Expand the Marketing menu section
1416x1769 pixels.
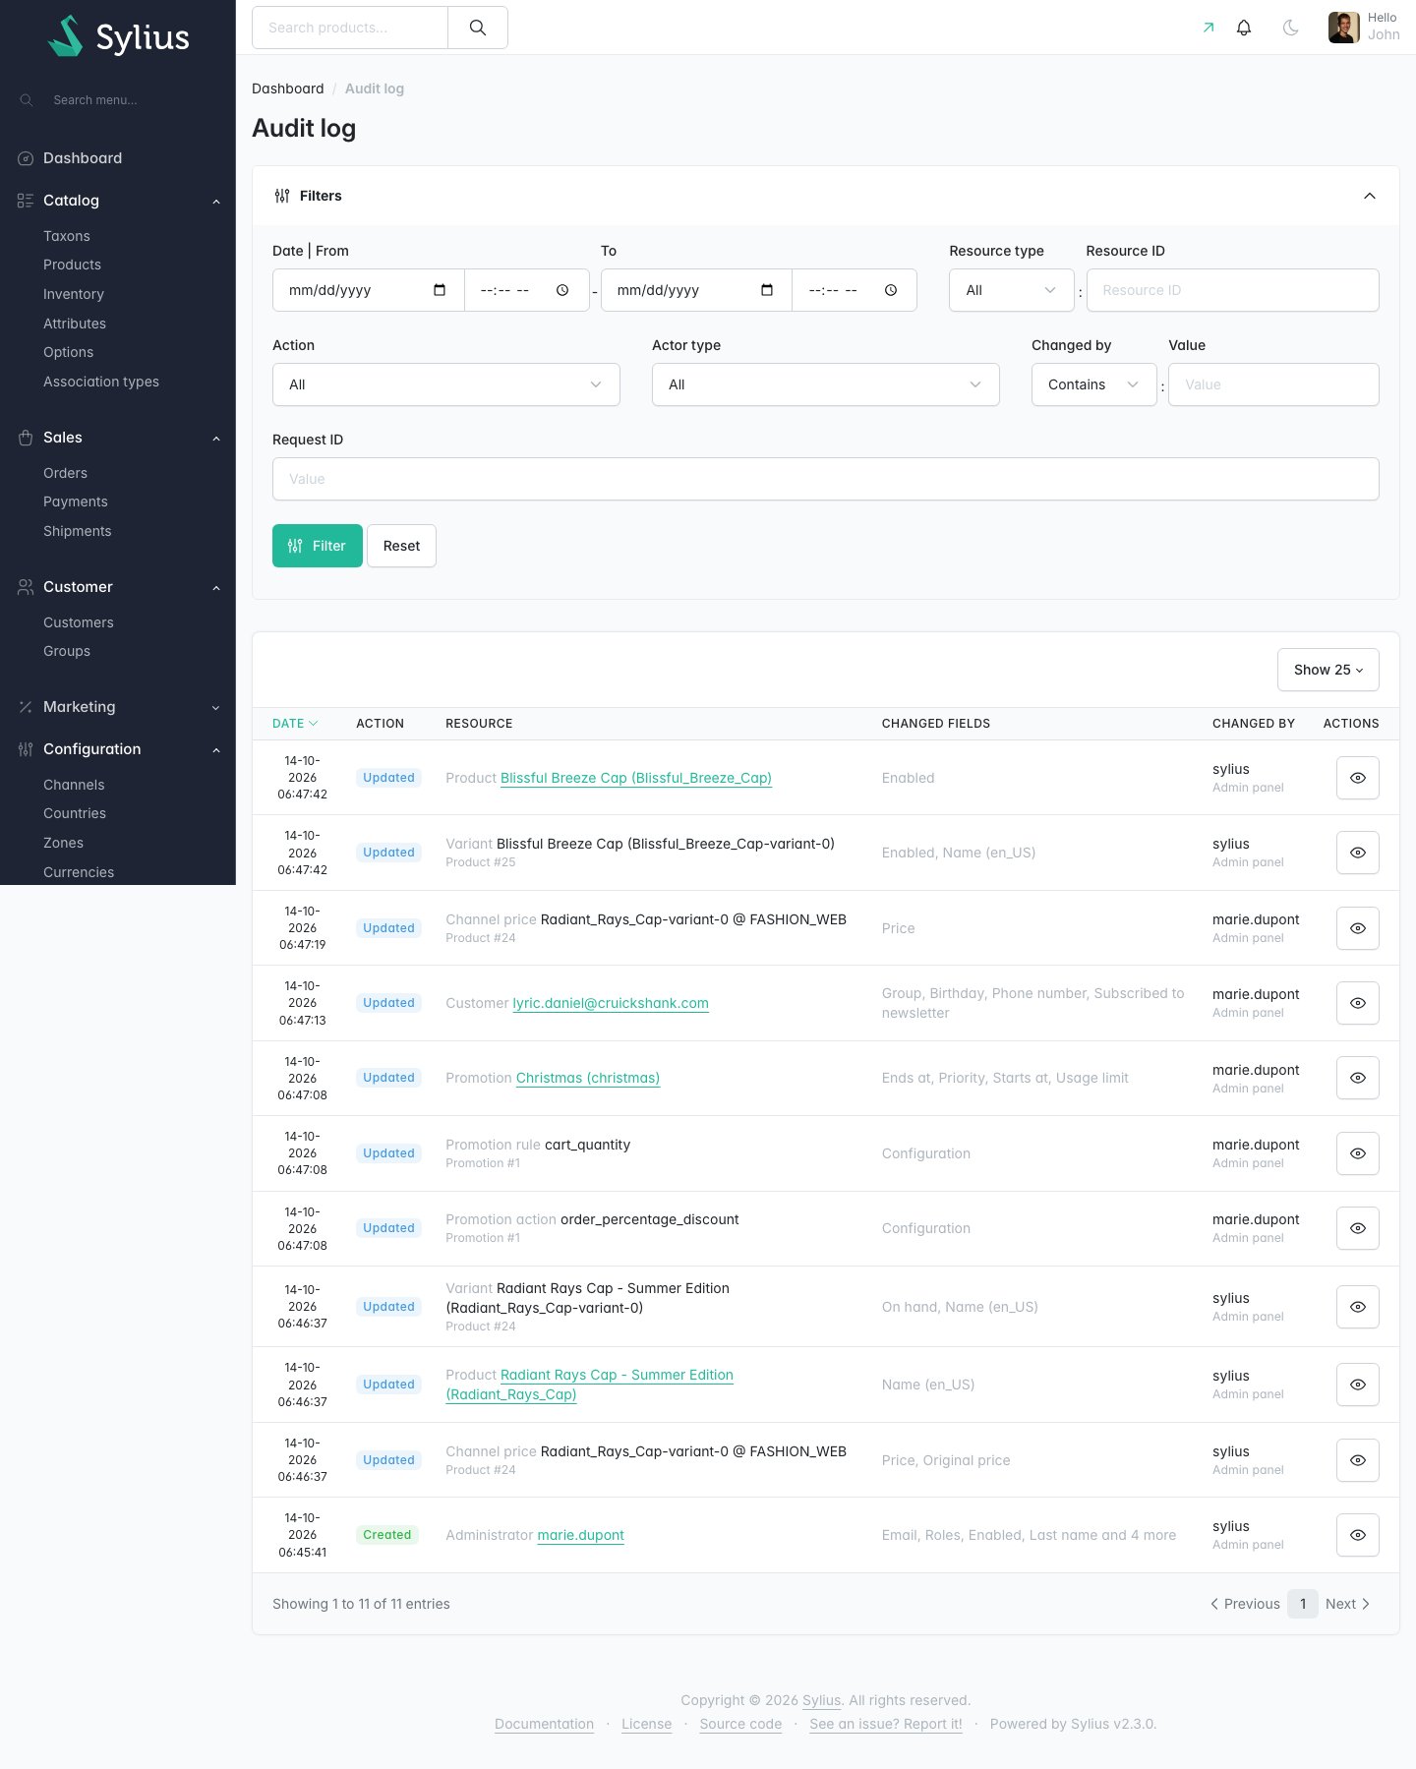[118, 707]
